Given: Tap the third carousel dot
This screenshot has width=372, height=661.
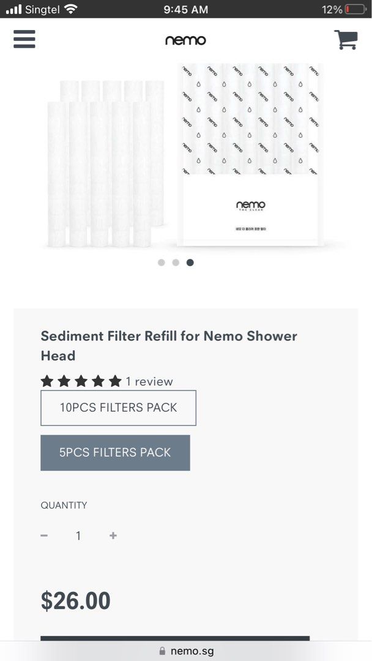Looking at the screenshot, I should pyautogui.click(x=190, y=262).
